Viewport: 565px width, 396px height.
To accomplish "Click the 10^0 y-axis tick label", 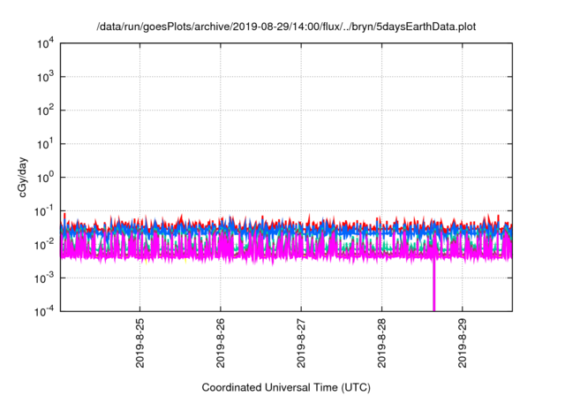I will point(48,177).
